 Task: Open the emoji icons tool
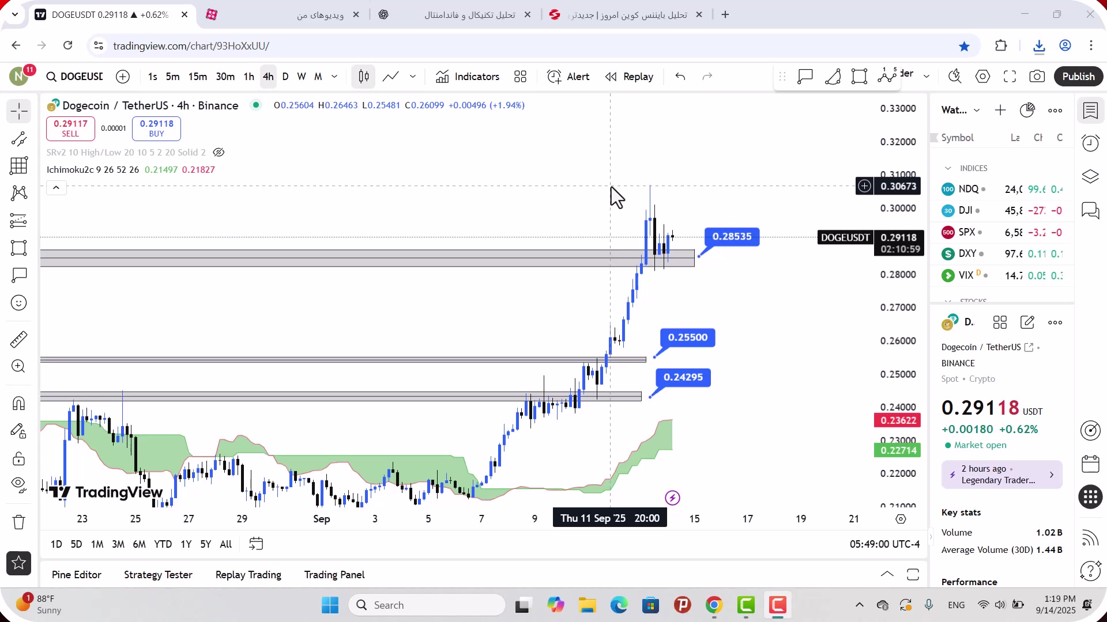pos(18,303)
